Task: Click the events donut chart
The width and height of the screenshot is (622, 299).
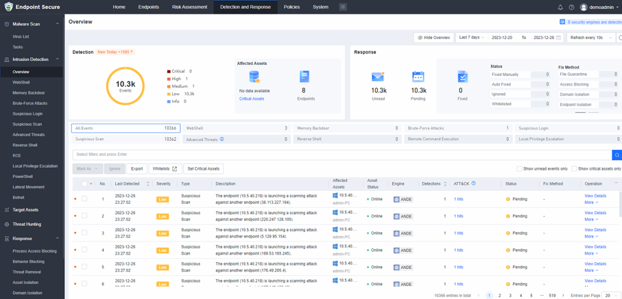Action: click(125, 86)
